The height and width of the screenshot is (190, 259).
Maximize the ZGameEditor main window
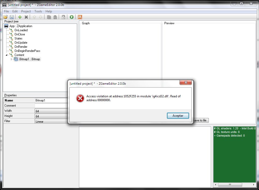pos(241,4)
